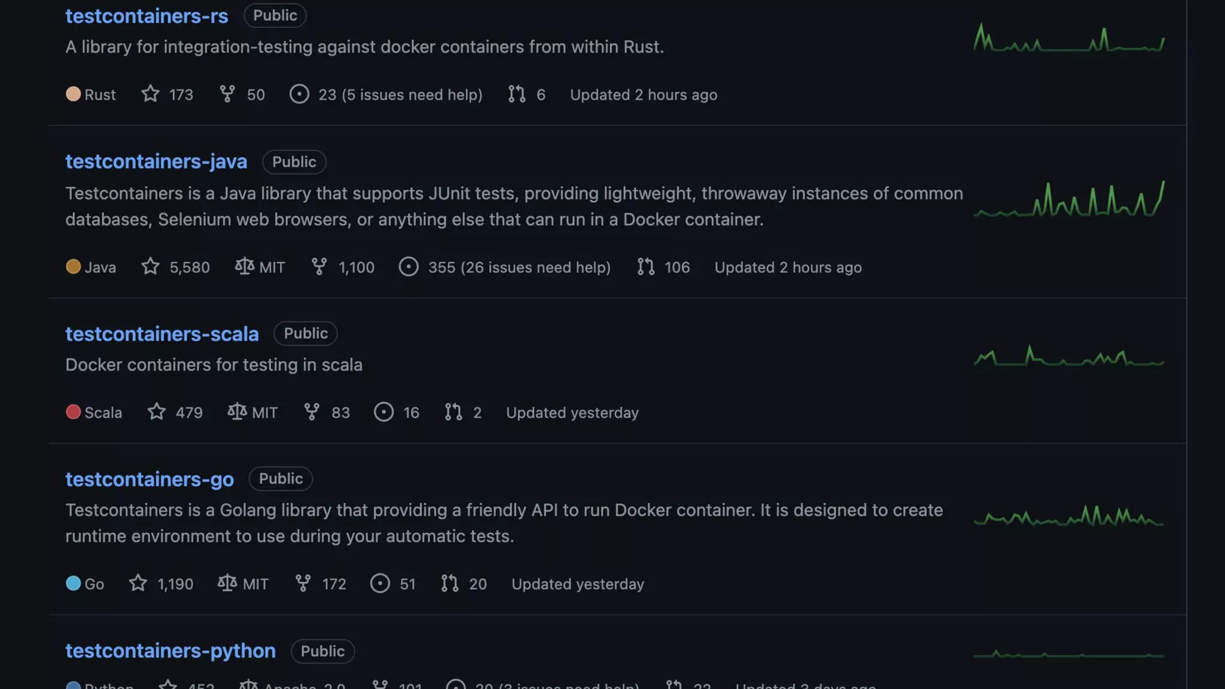Open the testcontainers-python repository link
1225x689 pixels.
170,651
